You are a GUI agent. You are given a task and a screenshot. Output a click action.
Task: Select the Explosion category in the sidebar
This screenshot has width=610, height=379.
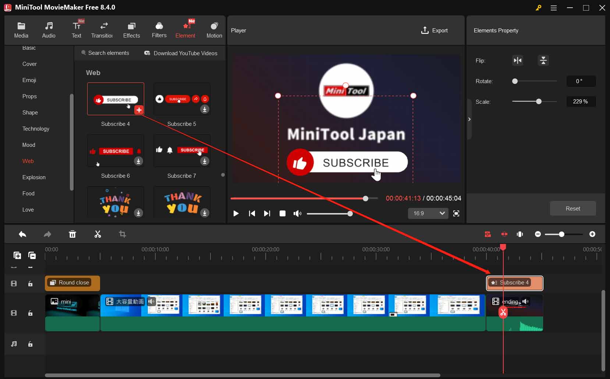click(x=33, y=177)
